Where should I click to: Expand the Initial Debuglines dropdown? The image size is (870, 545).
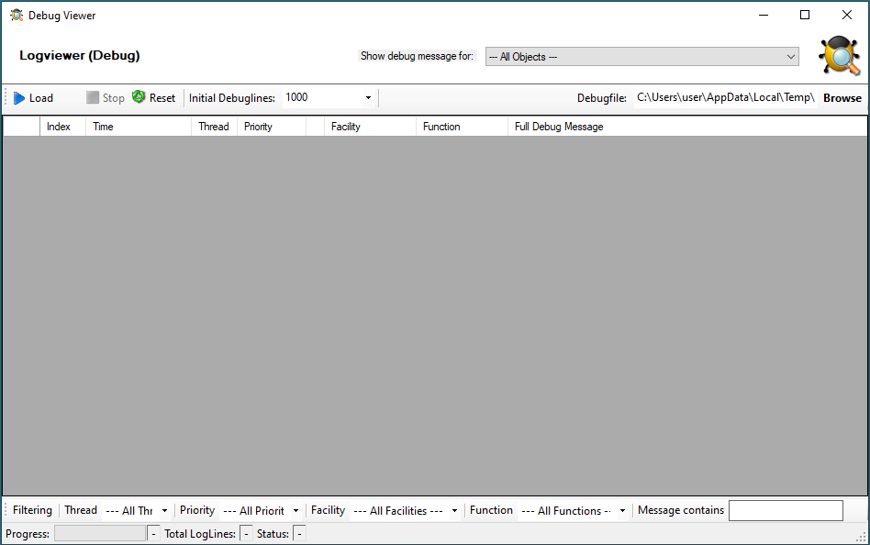pos(368,98)
